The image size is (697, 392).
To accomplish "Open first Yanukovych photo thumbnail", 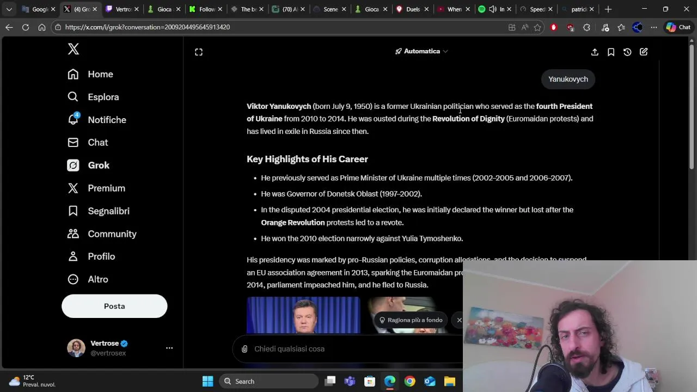I will pos(303,315).
